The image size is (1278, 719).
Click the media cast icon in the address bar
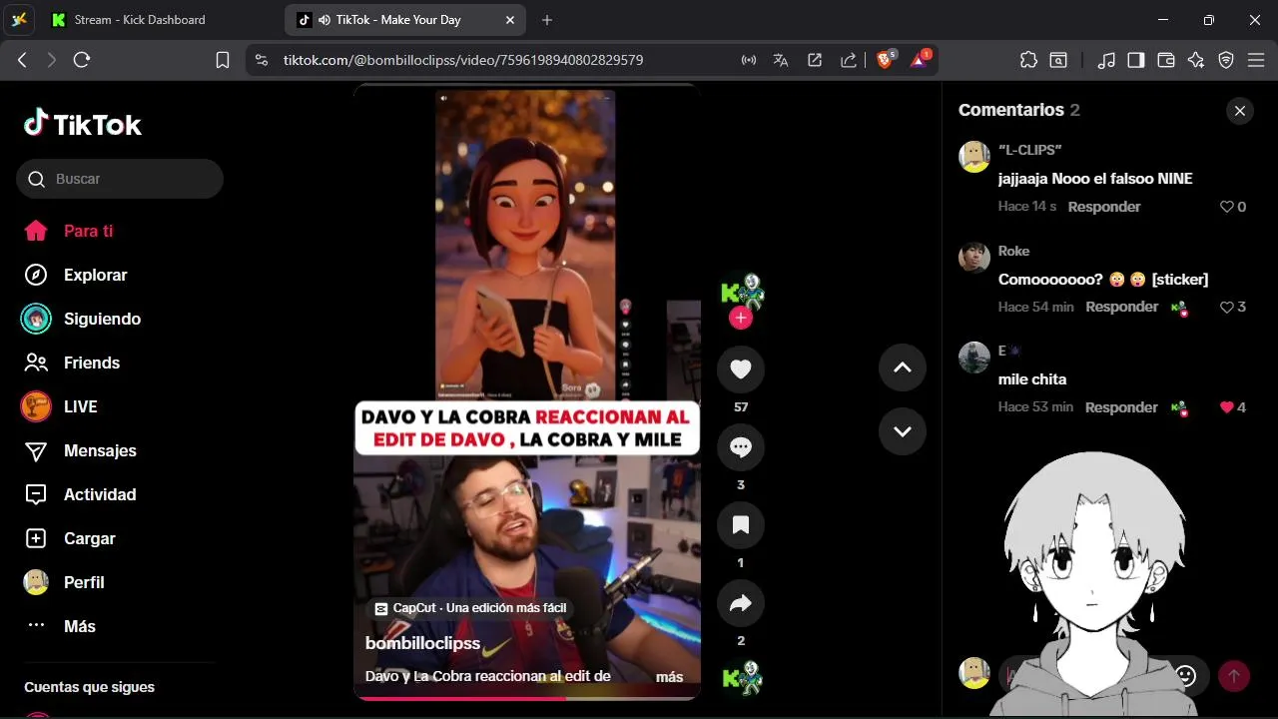point(749,60)
